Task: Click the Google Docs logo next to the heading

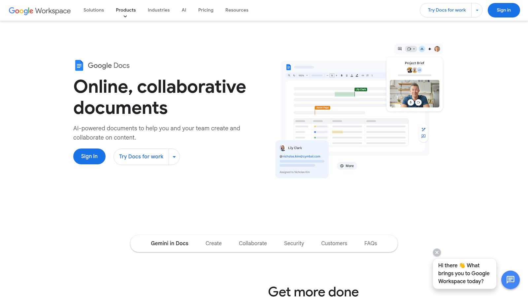Action: point(79,65)
